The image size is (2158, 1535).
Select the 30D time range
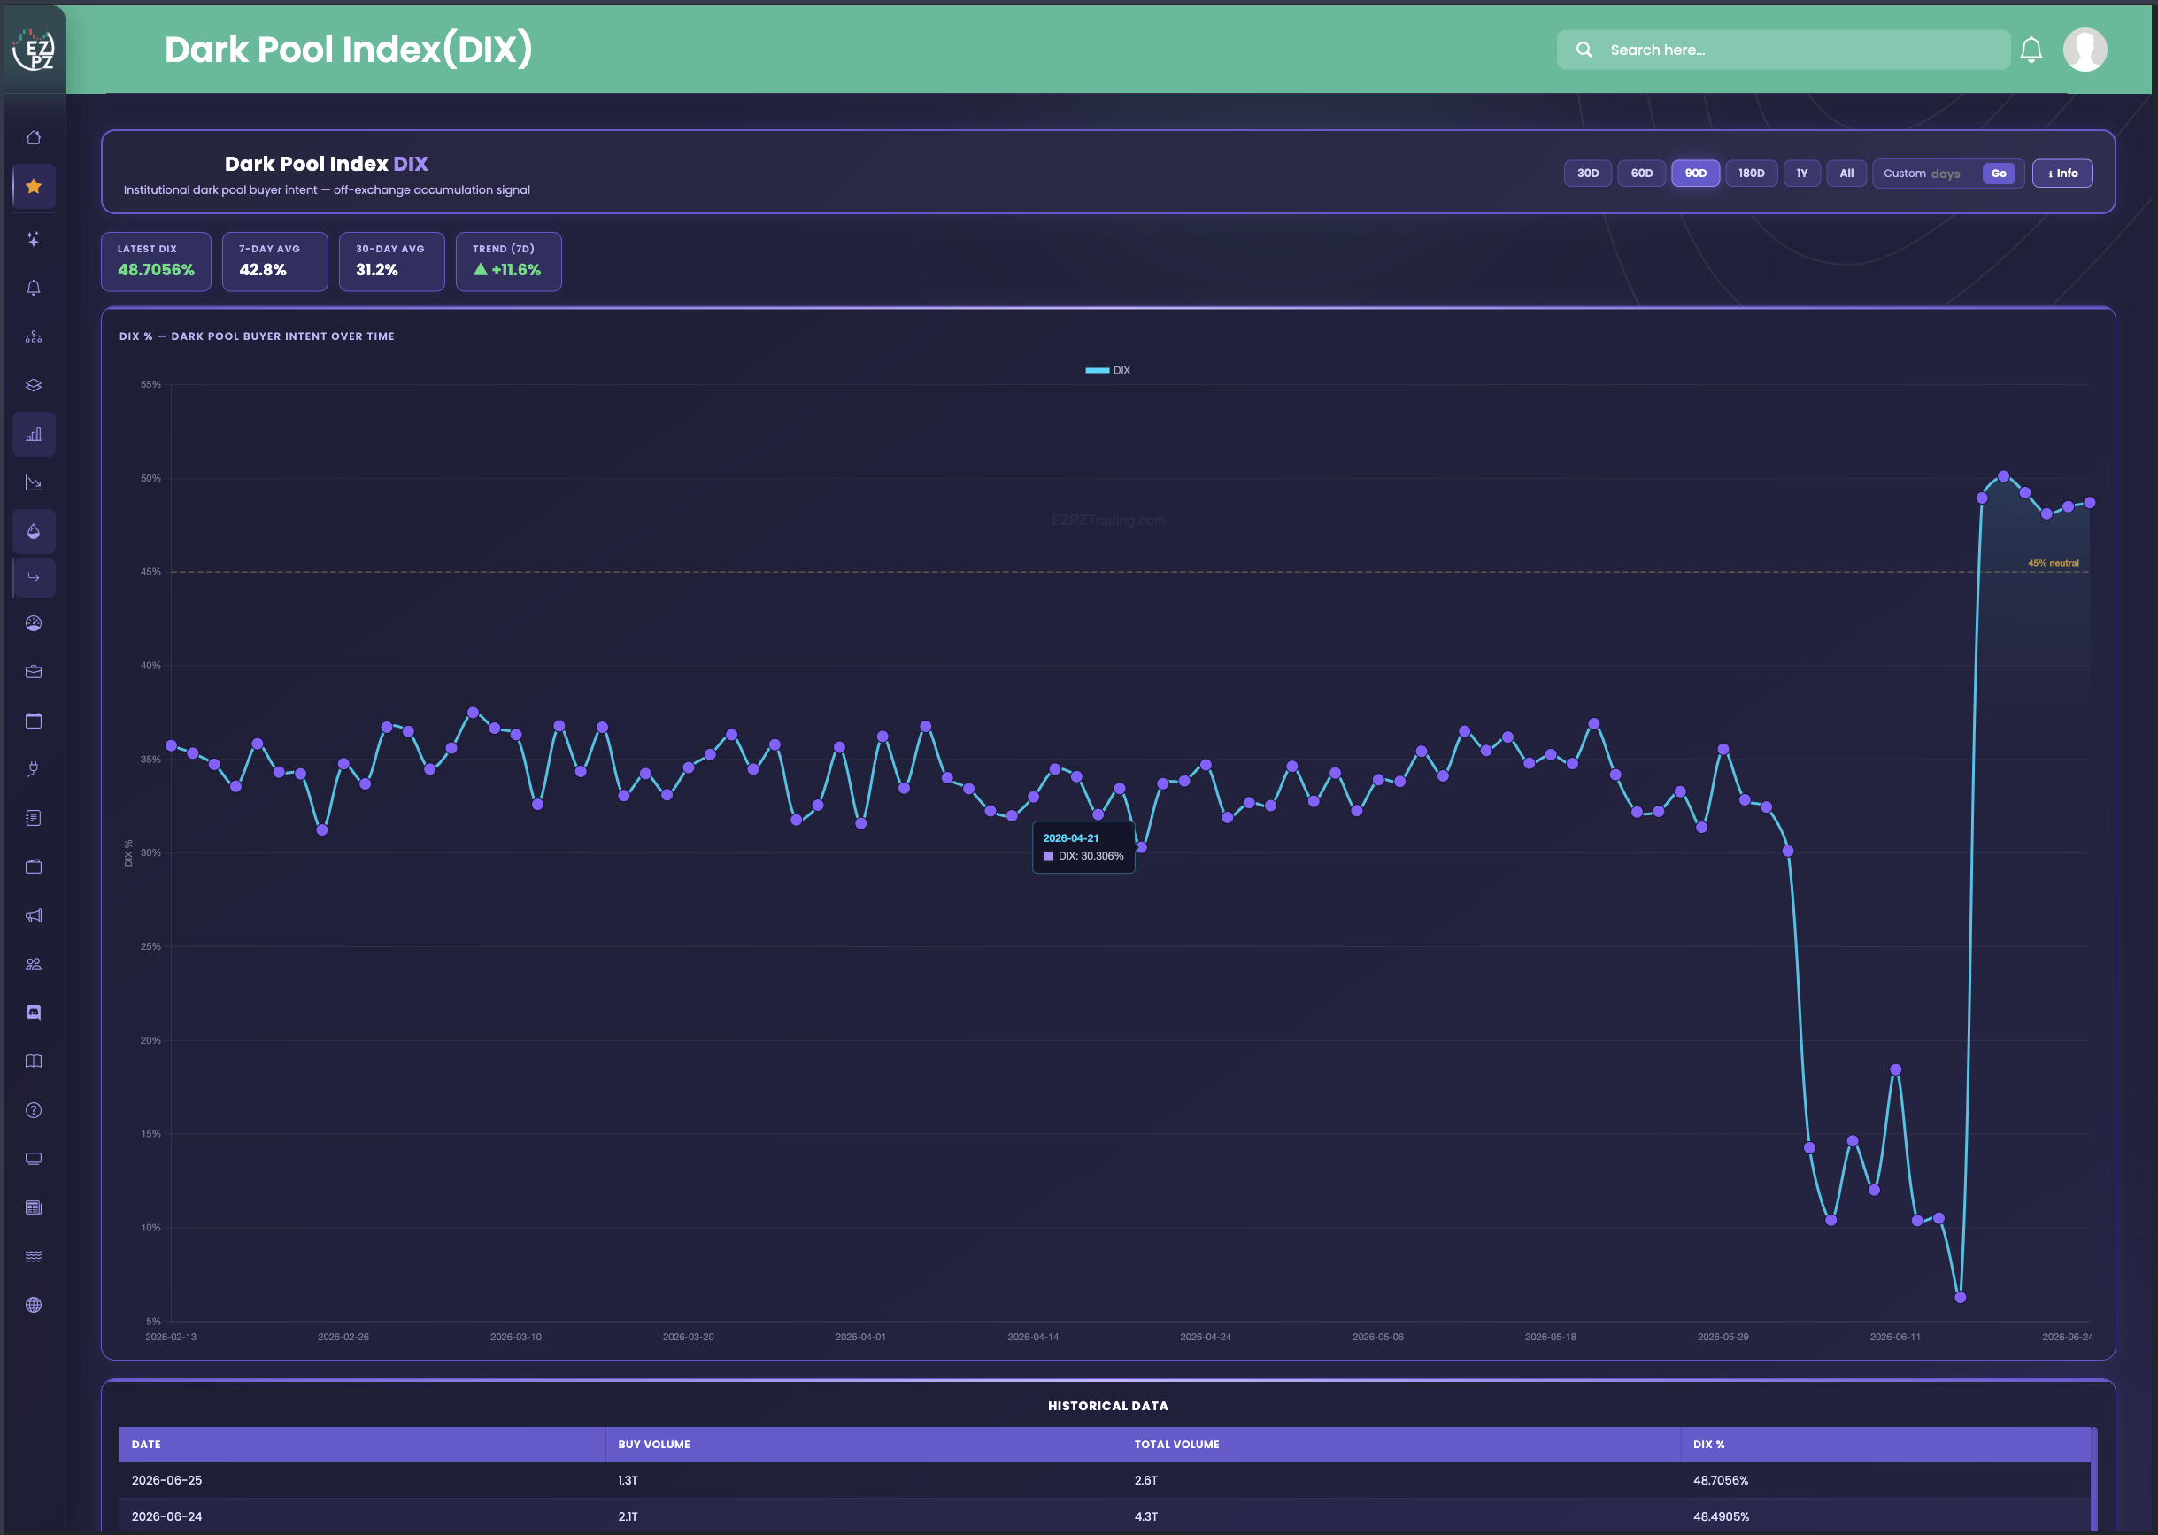(1588, 173)
